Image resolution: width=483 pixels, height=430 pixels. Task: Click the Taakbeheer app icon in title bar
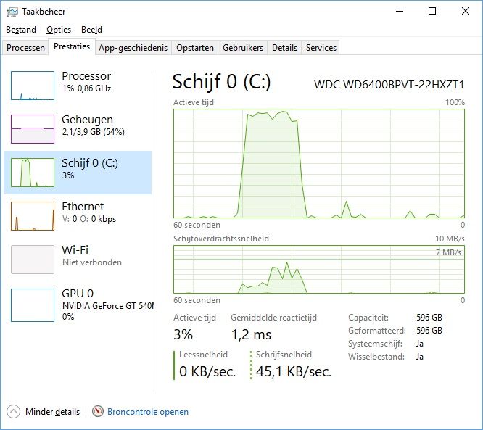[x=12, y=12]
